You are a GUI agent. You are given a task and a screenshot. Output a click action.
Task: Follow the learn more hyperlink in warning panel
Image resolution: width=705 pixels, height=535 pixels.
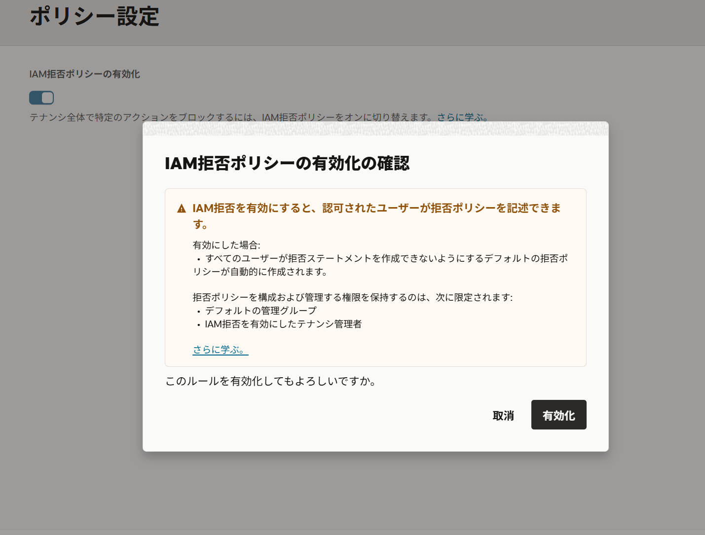219,350
